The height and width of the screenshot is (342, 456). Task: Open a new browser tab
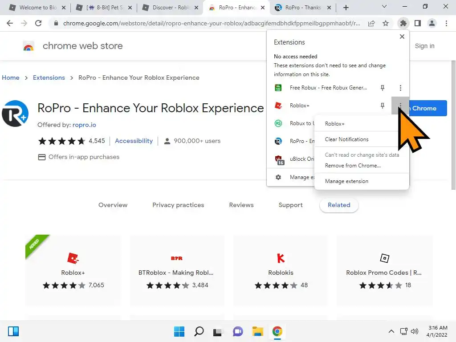[346, 8]
